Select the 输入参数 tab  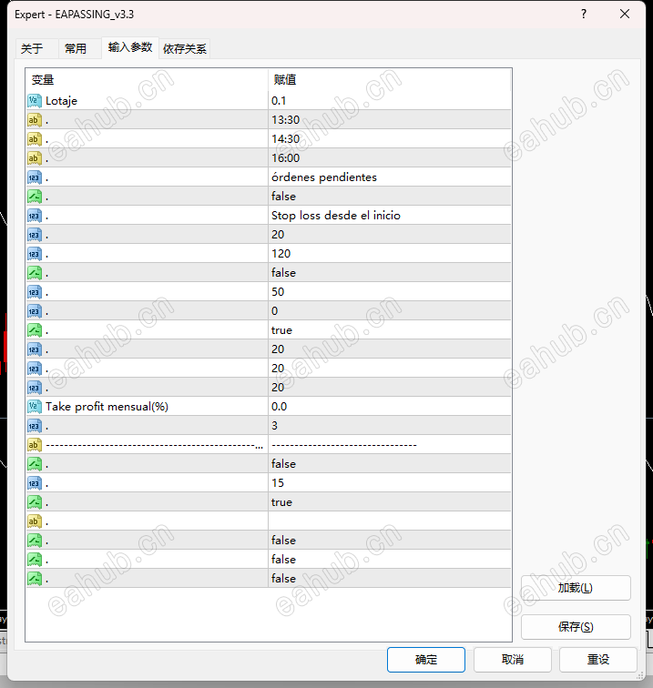(x=130, y=47)
